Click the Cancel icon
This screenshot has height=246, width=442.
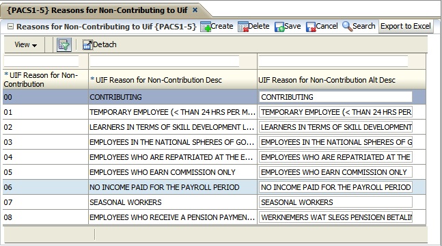[x=311, y=27]
